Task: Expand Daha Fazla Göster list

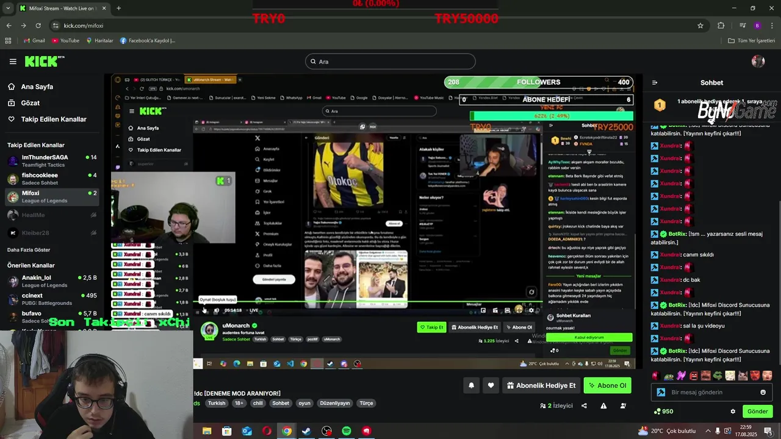Action: (x=29, y=249)
